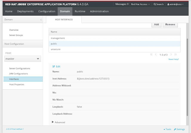
Task: Open Settings in the footer
Action: [179, 129]
